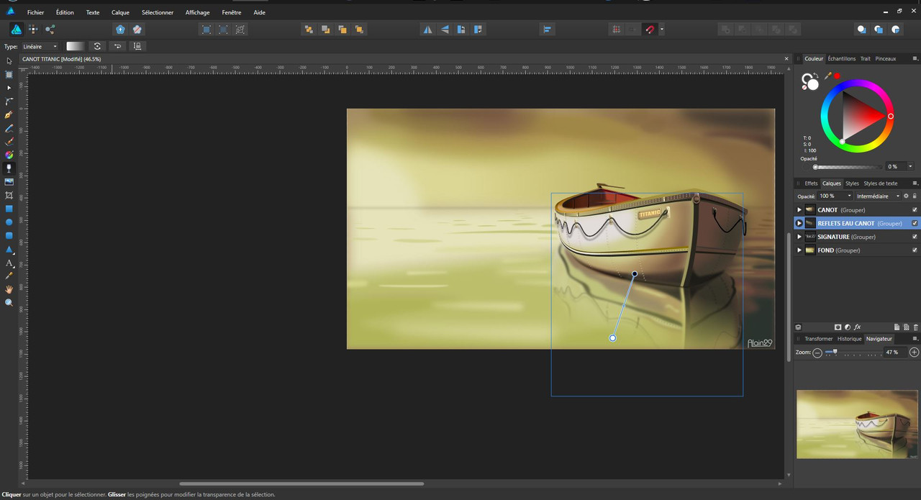Switch to the Pinceaux tab
The width and height of the screenshot is (921, 500).
coord(886,58)
